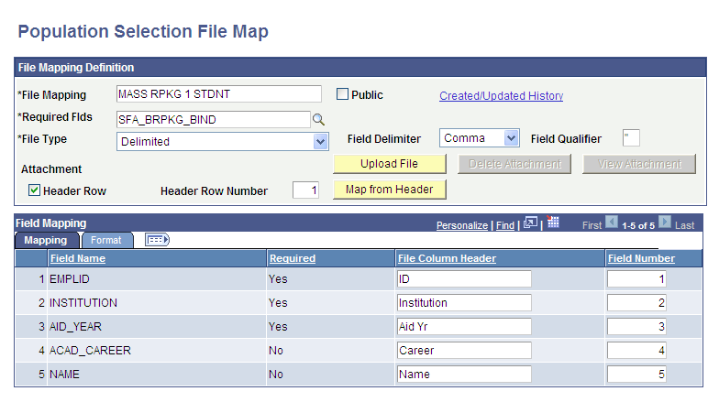Focus the Required Flds input field

(x=214, y=119)
